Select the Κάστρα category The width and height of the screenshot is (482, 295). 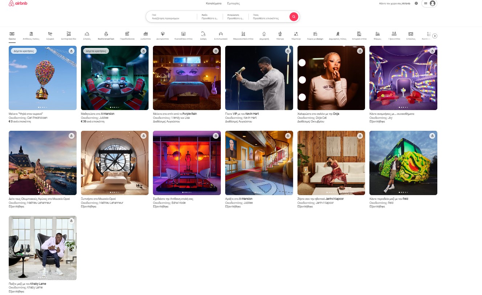pos(280,35)
